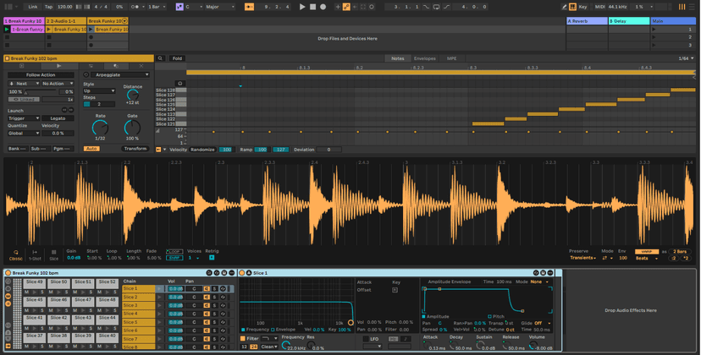
Task: Open the Global quantize dropdown
Action: (24, 133)
